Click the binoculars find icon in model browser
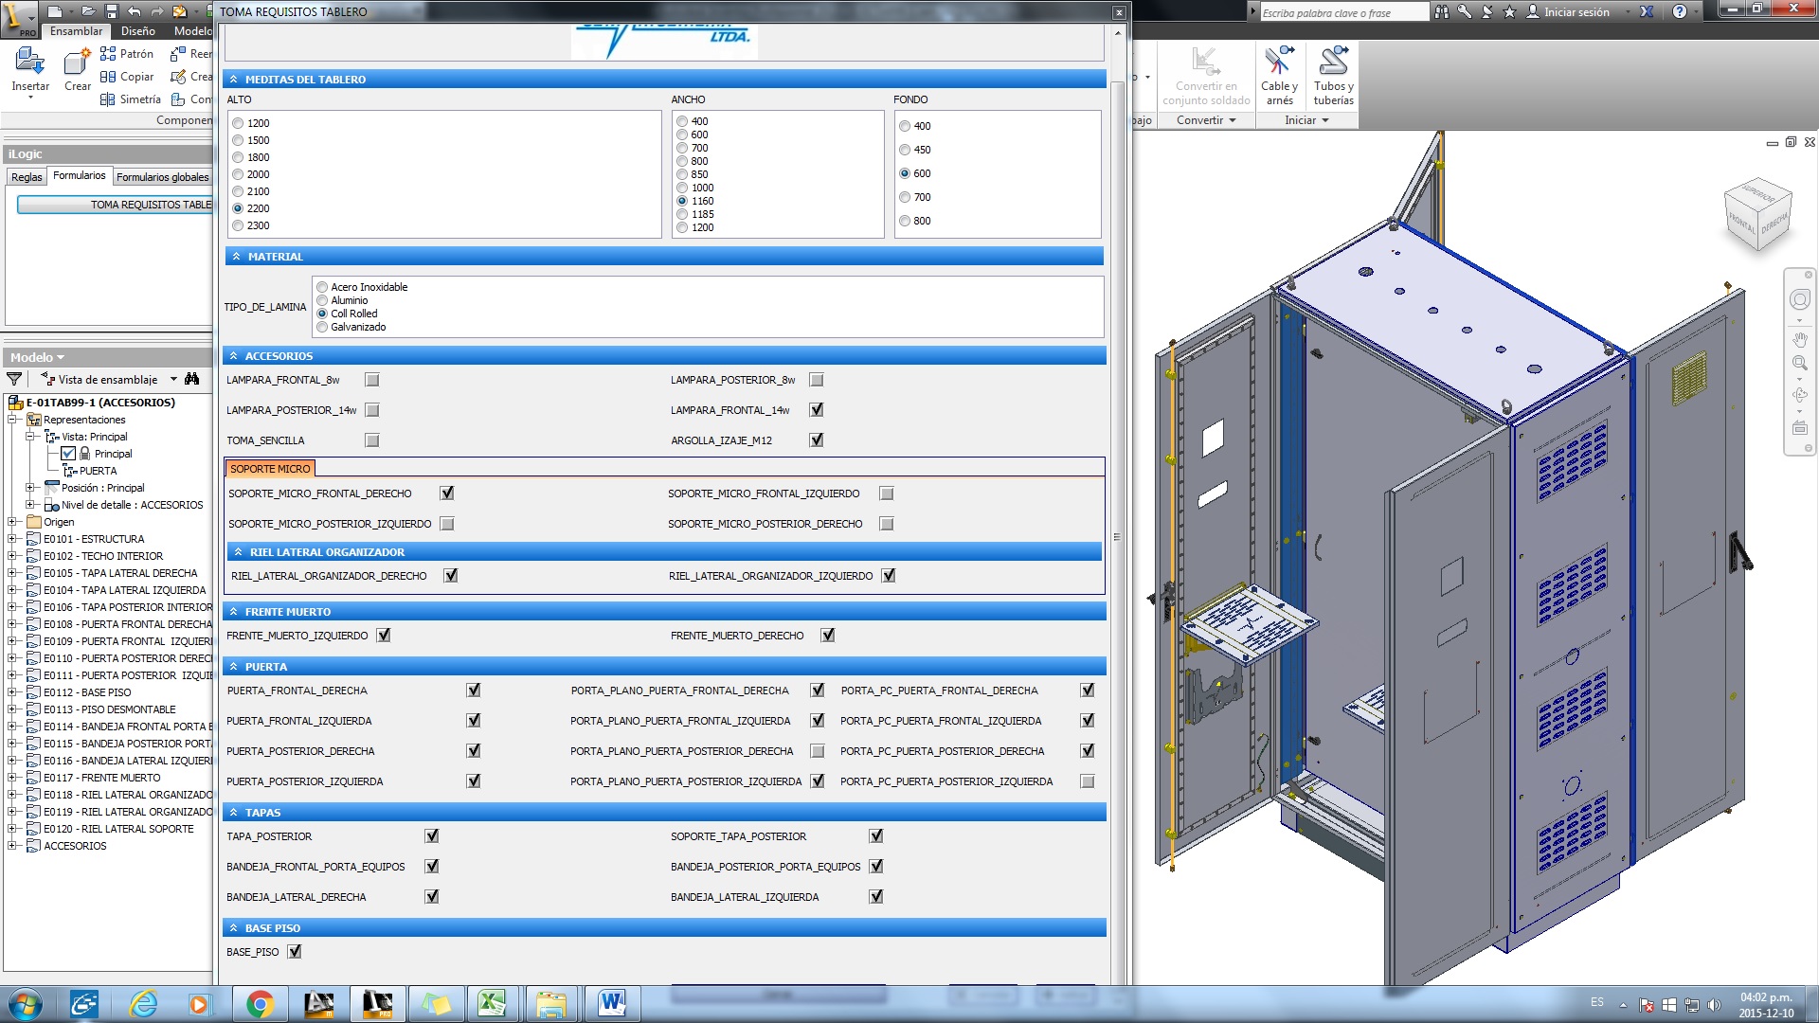1819x1023 pixels. click(192, 379)
